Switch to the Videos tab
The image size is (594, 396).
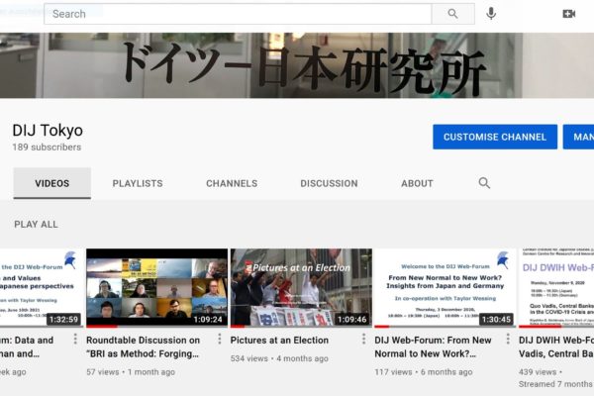click(52, 183)
